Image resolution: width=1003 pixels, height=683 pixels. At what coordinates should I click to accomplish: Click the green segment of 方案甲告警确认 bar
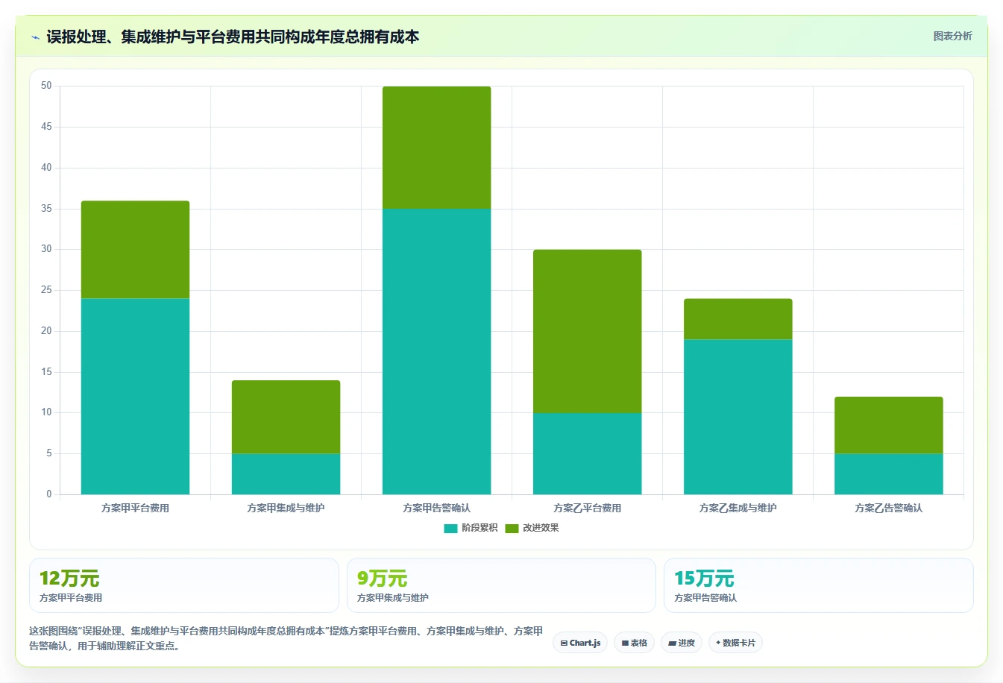[436, 148]
